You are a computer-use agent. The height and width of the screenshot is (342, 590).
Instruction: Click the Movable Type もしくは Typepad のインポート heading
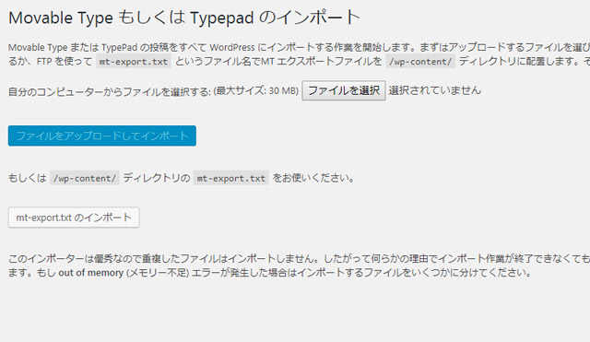click(x=184, y=18)
